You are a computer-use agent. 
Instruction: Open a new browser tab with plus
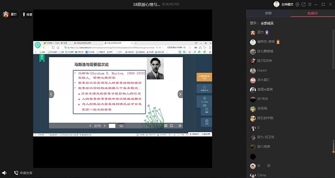point(136,43)
